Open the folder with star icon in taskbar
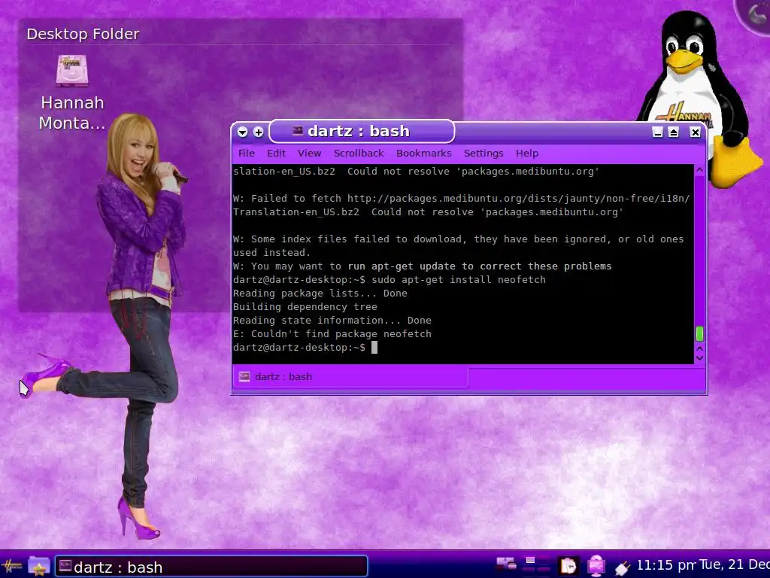Viewport: 770px width, 578px height. [x=39, y=566]
